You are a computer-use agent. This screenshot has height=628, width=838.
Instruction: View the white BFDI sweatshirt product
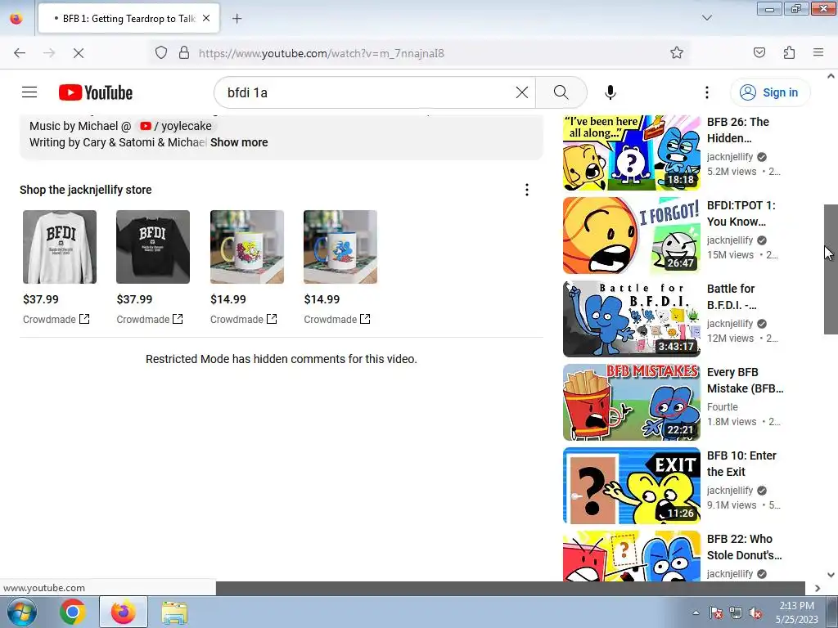click(x=60, y=247)
